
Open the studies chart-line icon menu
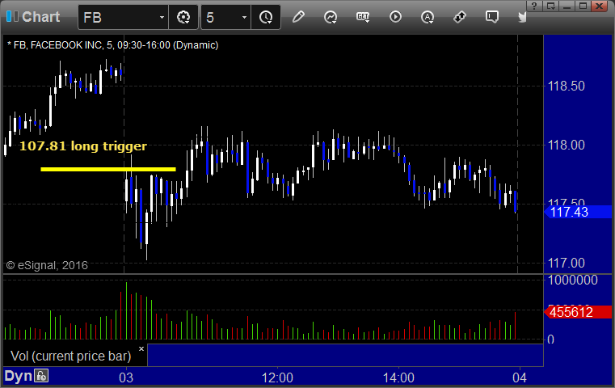(x=331, y=17)
